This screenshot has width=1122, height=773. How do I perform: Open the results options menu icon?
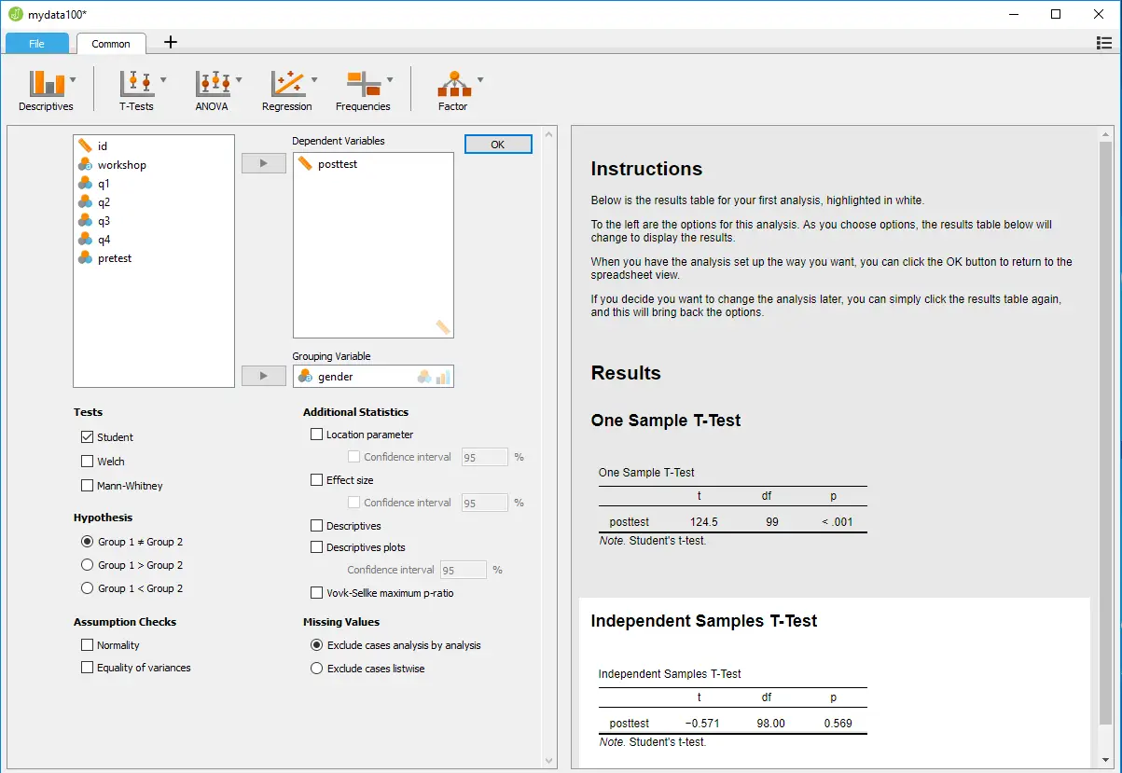click(x=1104, y=43)
